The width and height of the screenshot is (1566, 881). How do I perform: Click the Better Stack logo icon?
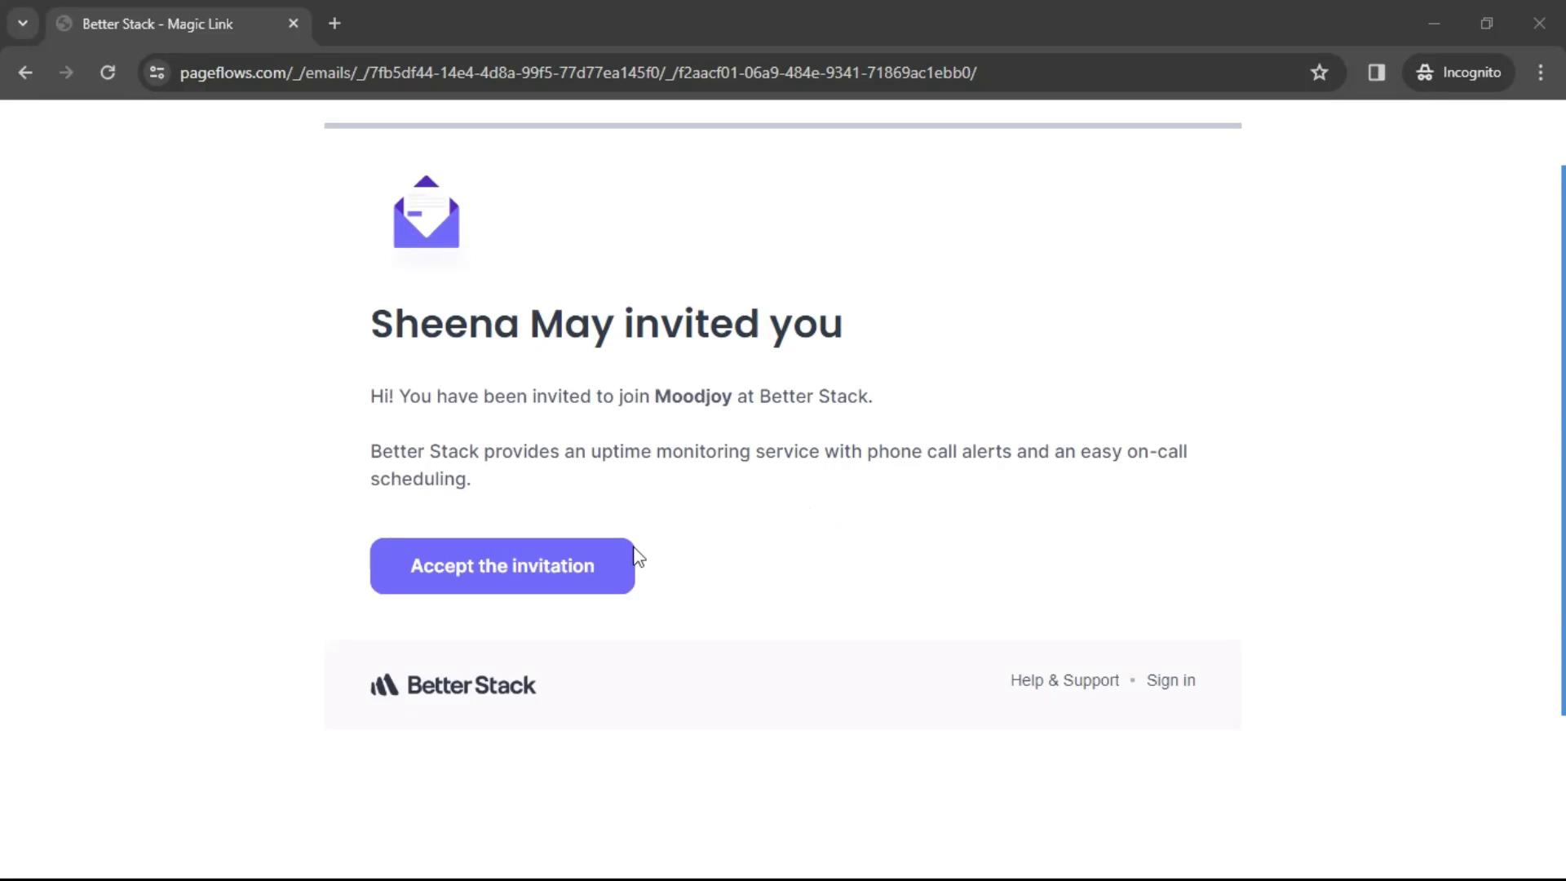pos(384,685)
